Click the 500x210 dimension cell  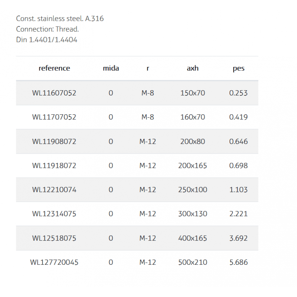(192, 262)
